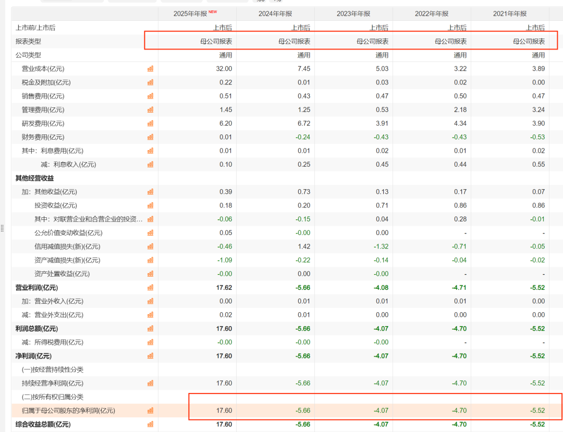Screen dimensions: 563x432
Task: Select the 2025年年报 column header
Action: tap(191, 14)
